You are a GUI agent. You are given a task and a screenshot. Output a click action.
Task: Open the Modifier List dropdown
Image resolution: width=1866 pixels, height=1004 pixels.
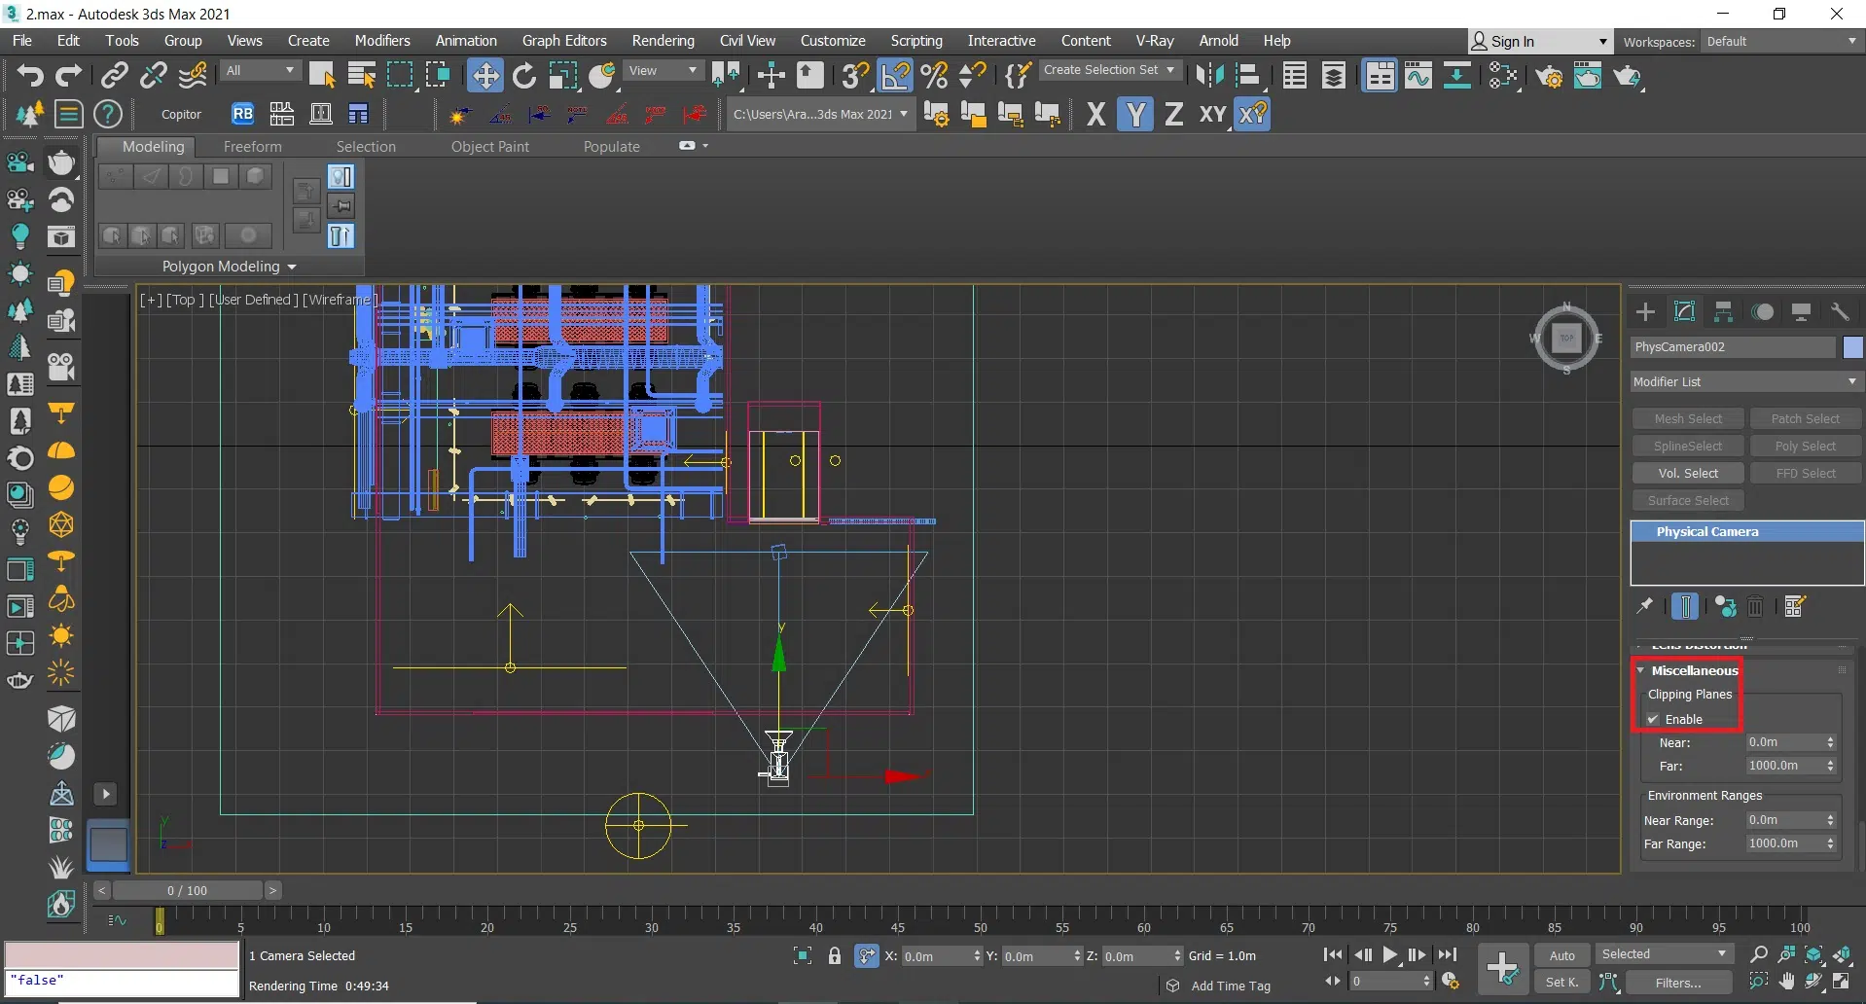tap(1745, 381)
